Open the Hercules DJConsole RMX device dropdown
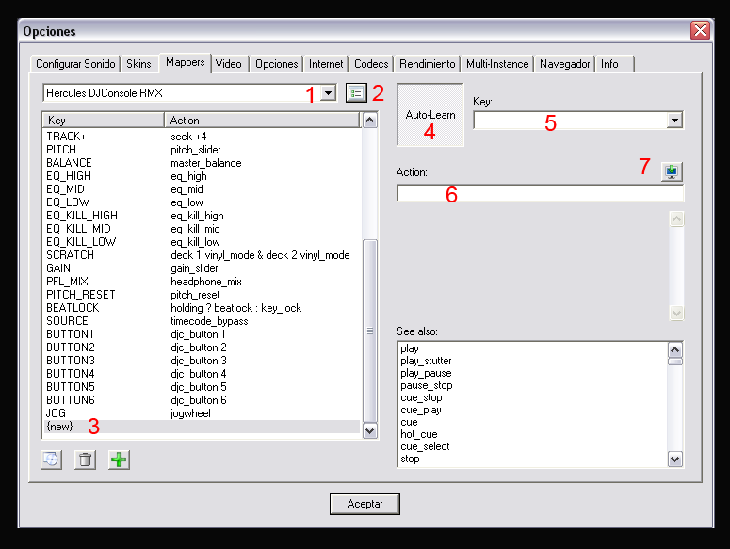The width and height of the screenshot is (730, 549). click(x=328, y=93)
